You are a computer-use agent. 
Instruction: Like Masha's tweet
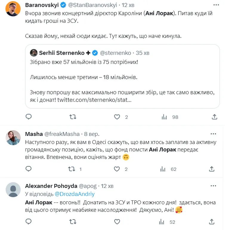point(117,169)
